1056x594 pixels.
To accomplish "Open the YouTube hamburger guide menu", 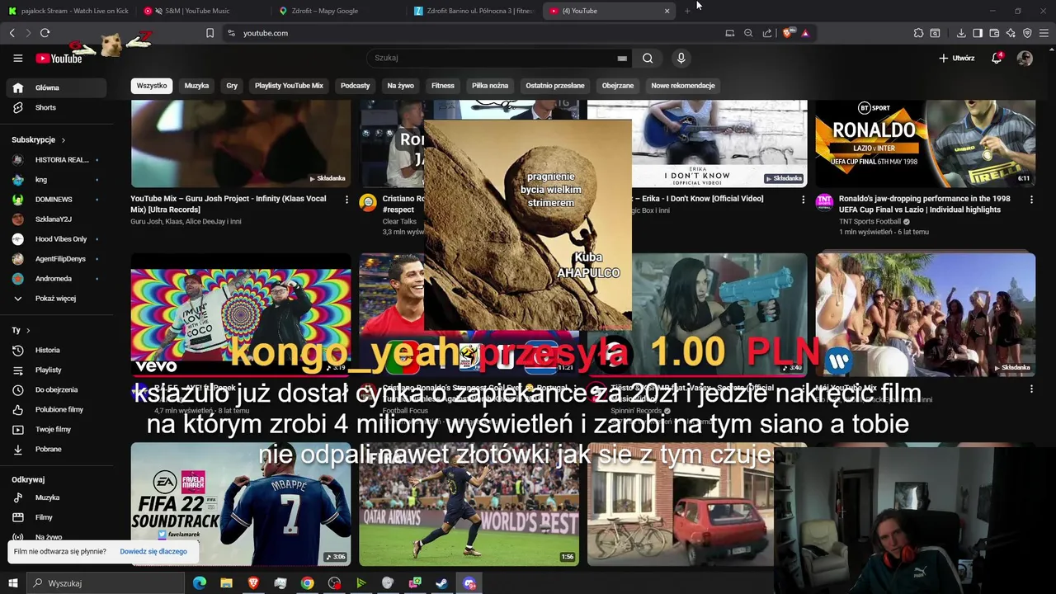I will click(17, 58).
